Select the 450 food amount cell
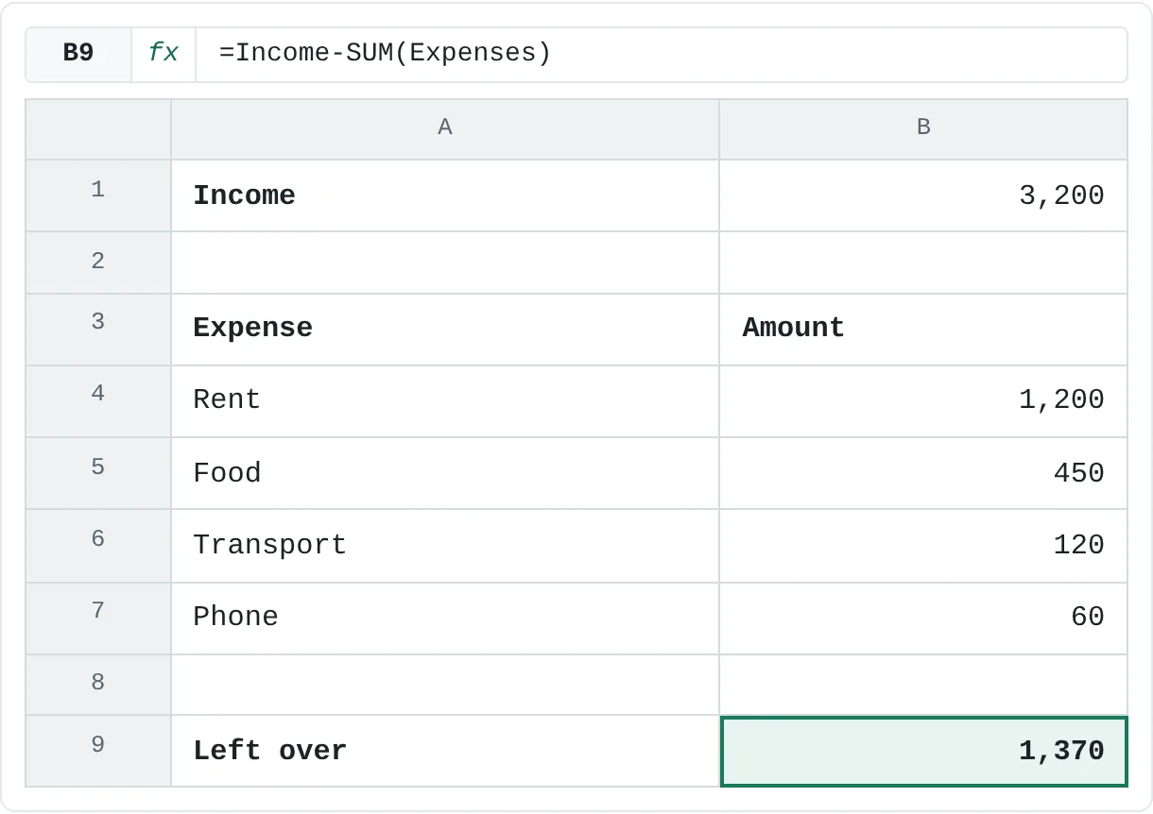 click(x=923, y=473)
